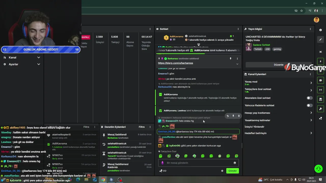Select the Turkish stream tag
Viewport: 326px width, 183px height.
coord(258,49)
